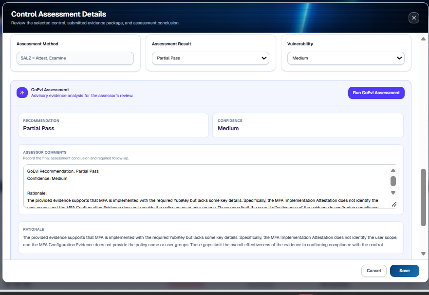Click the GoEvi Assessment heading
Viewport: 429px width, 295px height.
coord(50,90)
